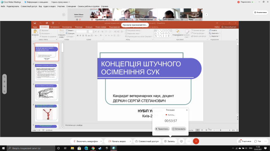Switch to PowerPoint Конструктор tab
The image size is (270, 151).
tap(67, 27)
